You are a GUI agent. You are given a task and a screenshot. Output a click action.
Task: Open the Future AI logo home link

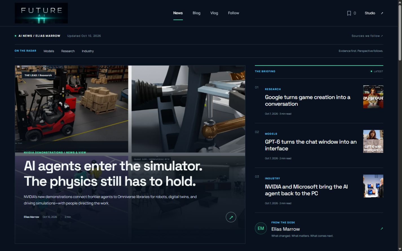(x=41, y=13)
